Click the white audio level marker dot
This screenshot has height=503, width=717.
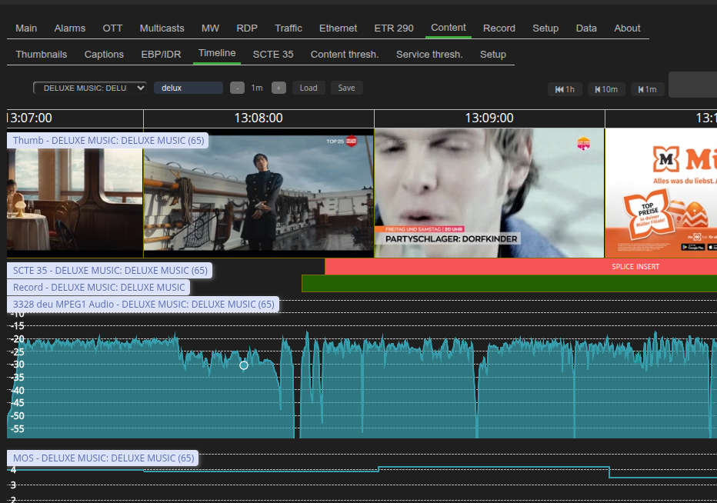click(244, 365)
